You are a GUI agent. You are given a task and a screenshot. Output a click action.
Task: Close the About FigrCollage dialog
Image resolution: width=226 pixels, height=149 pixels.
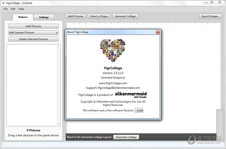tap(158, 32)
